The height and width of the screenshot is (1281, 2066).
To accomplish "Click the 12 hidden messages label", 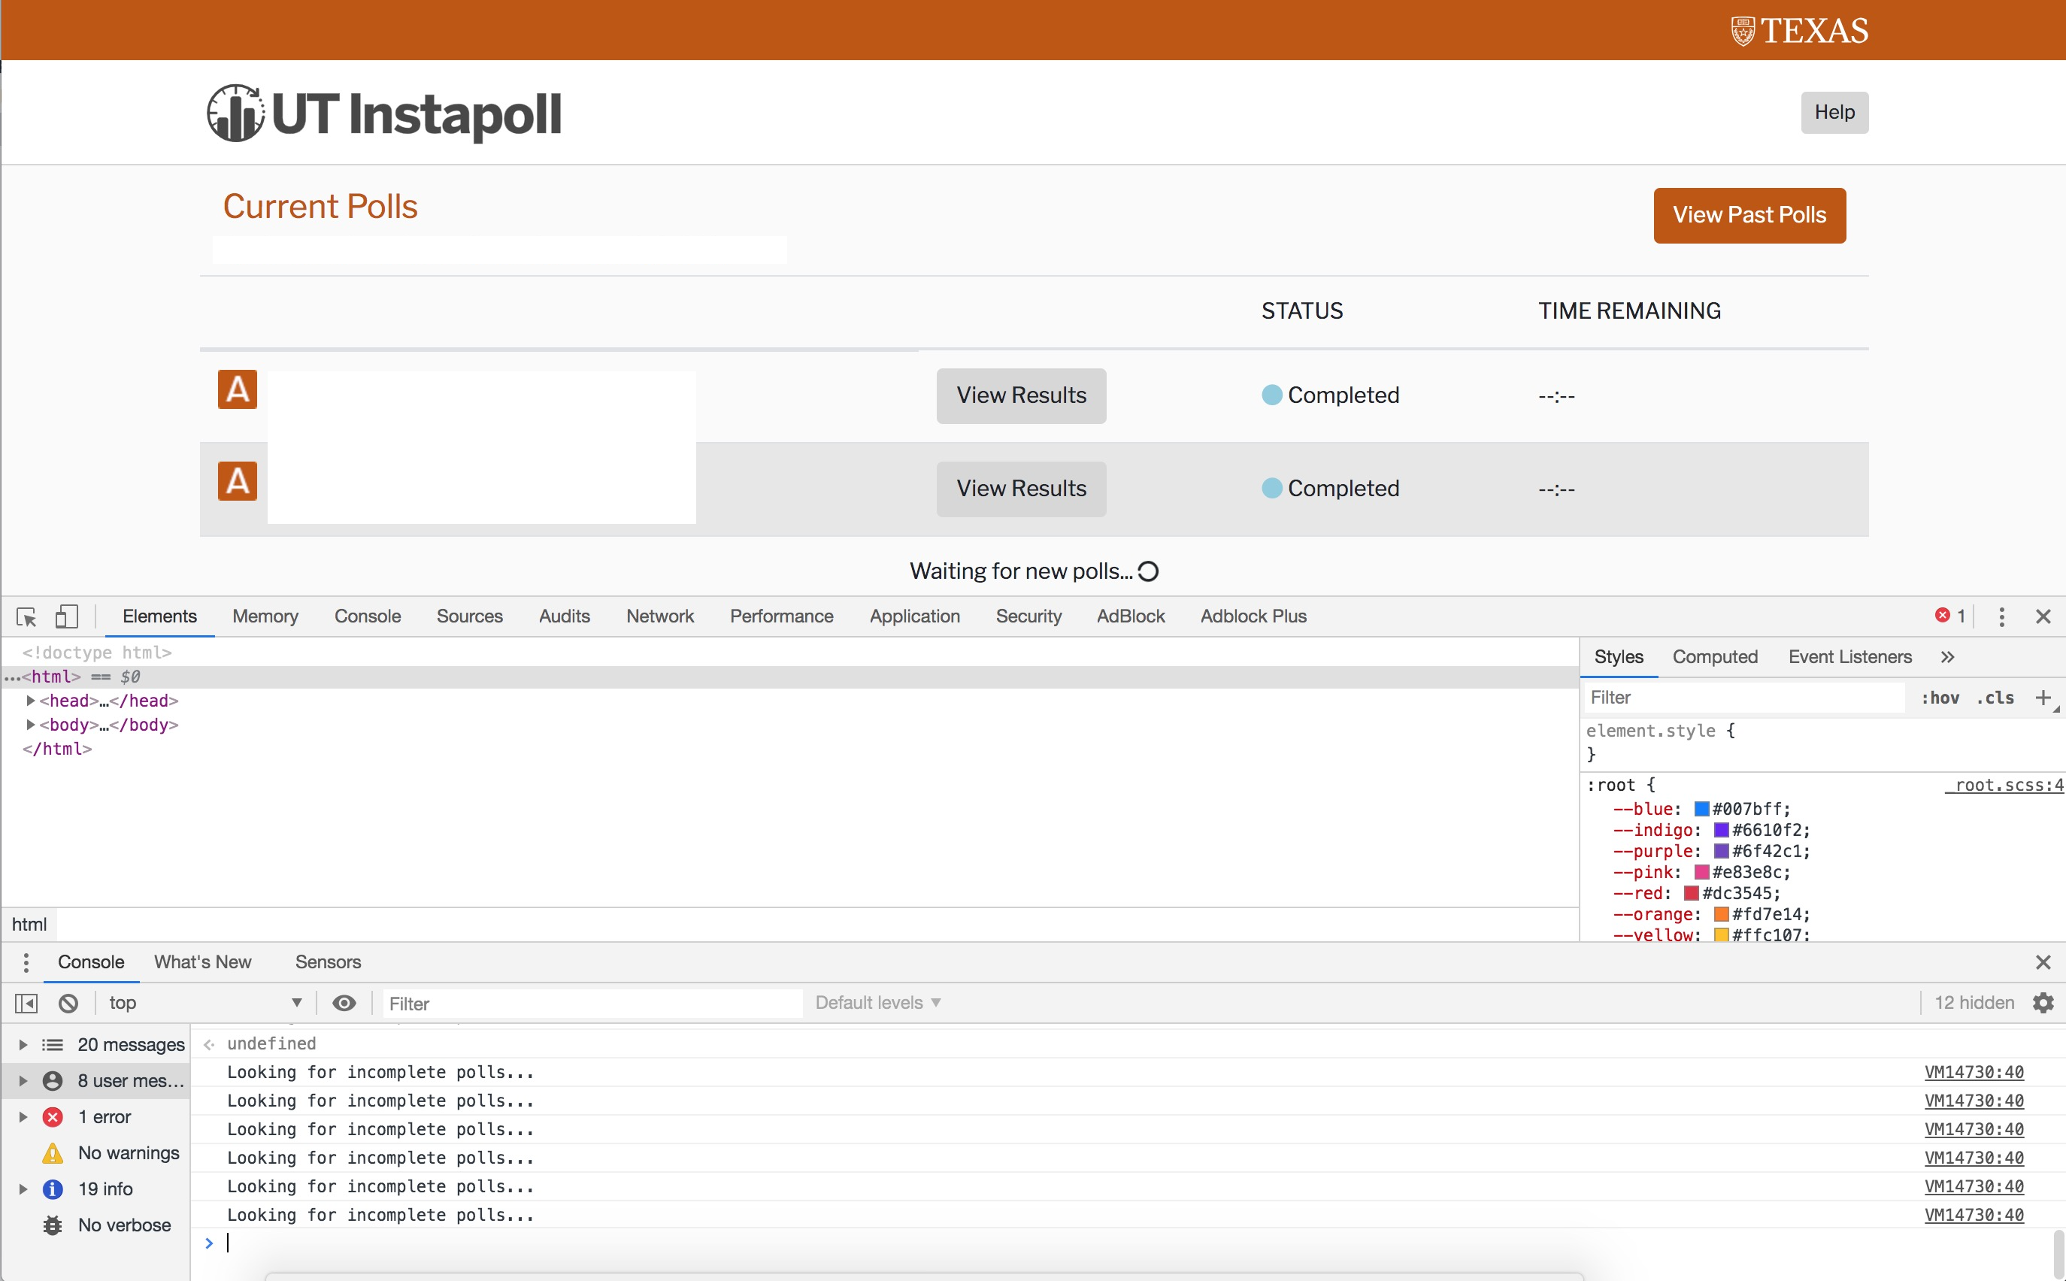I will [x=1974, y=1003].
